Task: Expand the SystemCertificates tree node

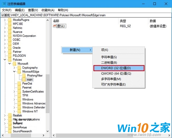Action: tap(14, 92)
